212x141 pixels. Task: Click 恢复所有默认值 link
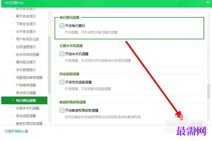(16, 131)
